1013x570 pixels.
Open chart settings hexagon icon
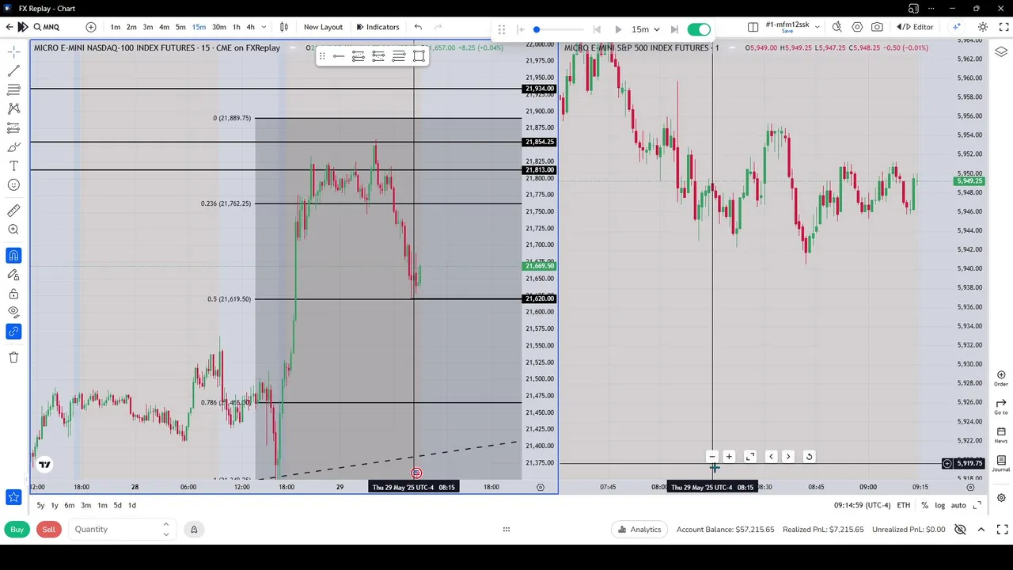(857, 27)
